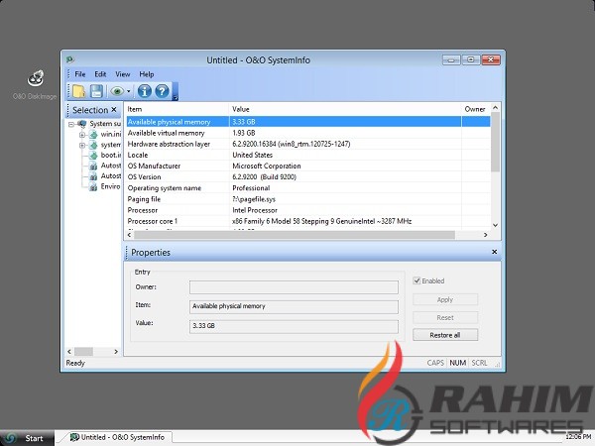The width and height of the screenshot is (595, 446).
Task: Open the toolbar options overflow arrow
Action: 176,92
